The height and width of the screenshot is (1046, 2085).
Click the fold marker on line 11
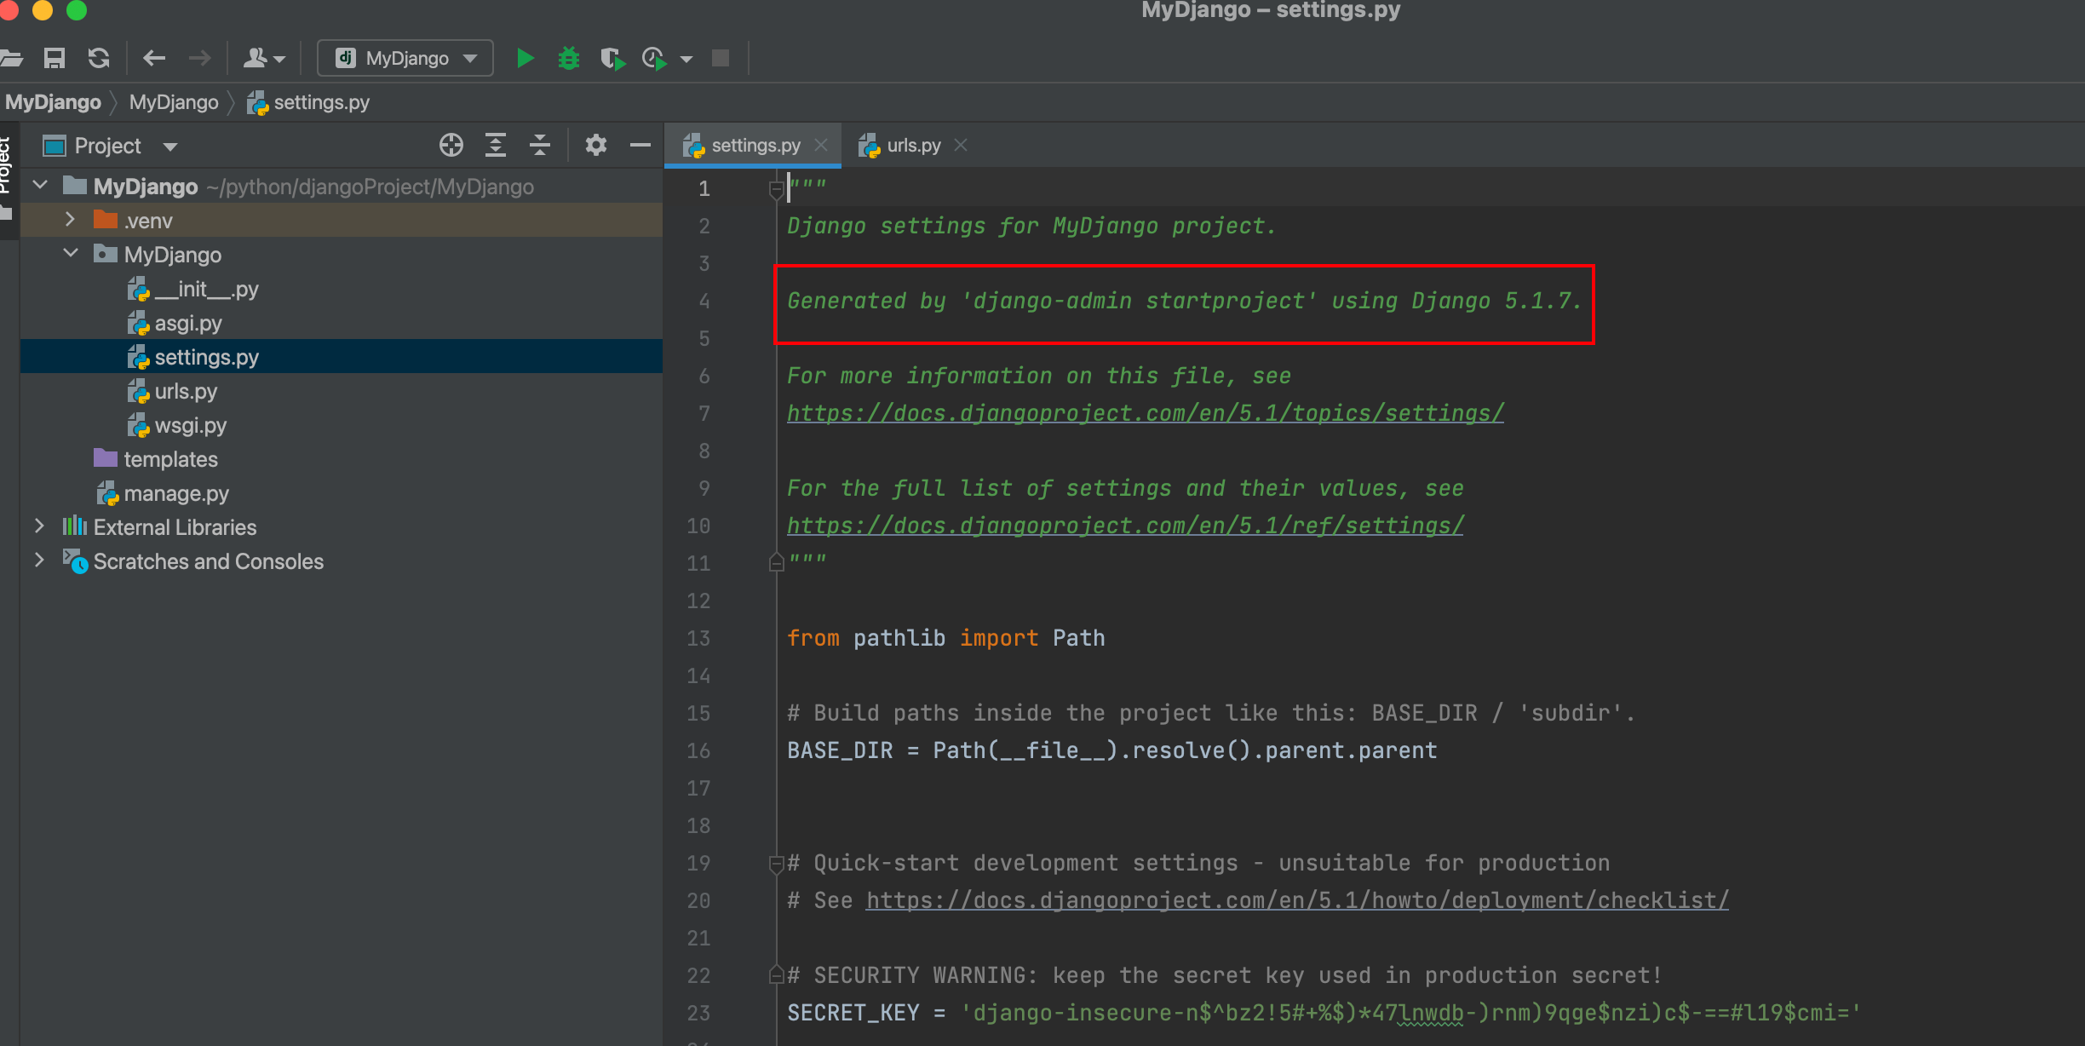click(x=776, y=562)
